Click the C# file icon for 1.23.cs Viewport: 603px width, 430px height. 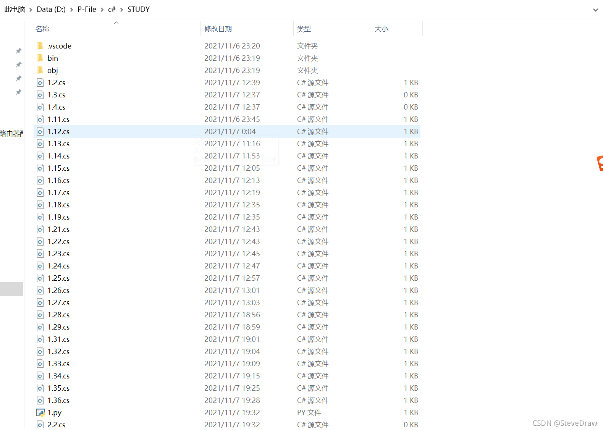pyautogui.click(x=40, y=254)
